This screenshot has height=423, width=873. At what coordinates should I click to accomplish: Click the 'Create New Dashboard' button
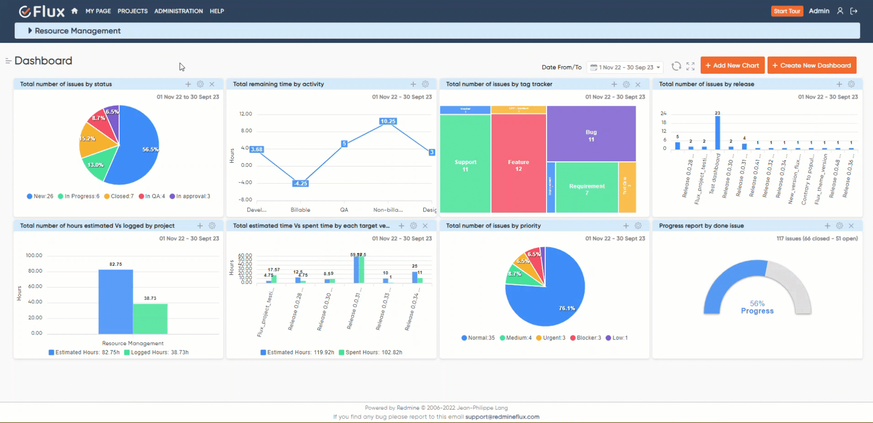click(x=812, y=65)
